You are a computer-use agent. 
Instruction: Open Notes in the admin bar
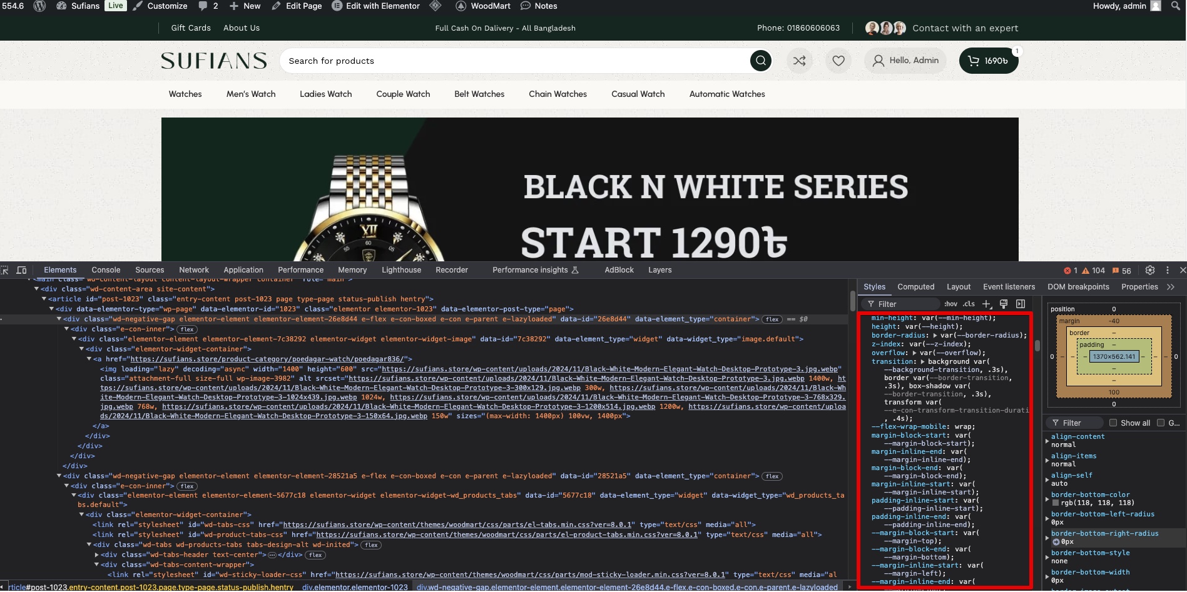click(x=539, y=6)
